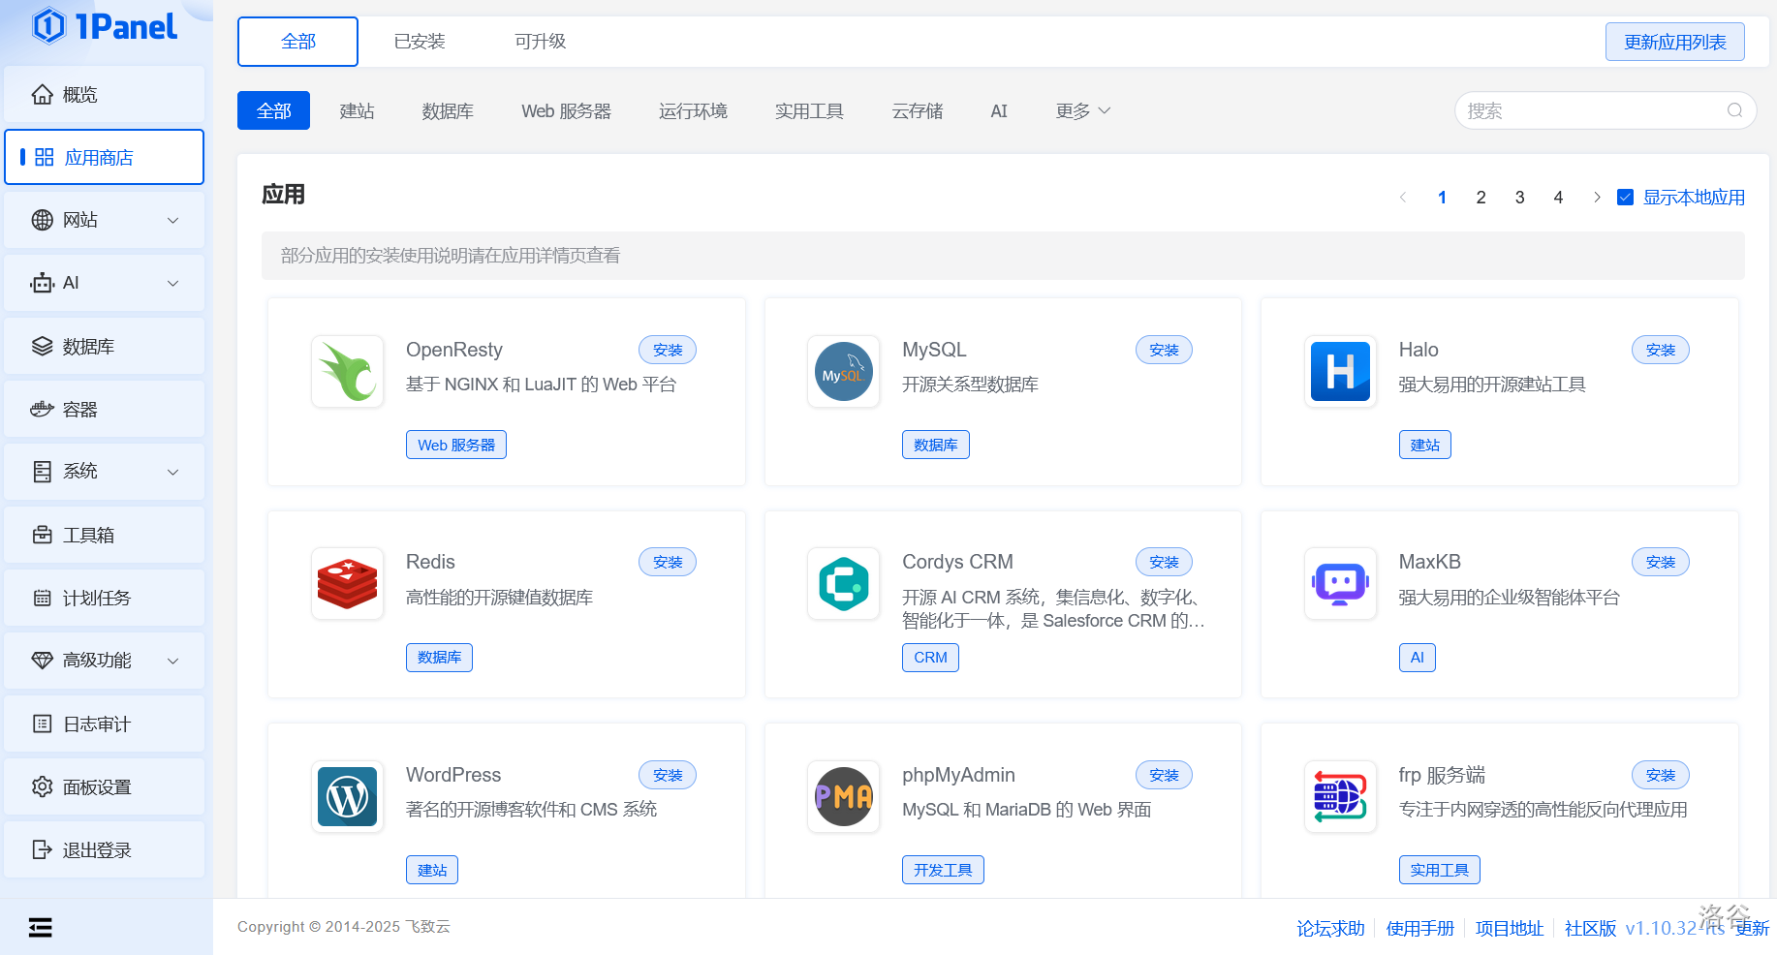Collapse sidebar using bottom menu icon
1777x955 pixels.
(41, 928)
